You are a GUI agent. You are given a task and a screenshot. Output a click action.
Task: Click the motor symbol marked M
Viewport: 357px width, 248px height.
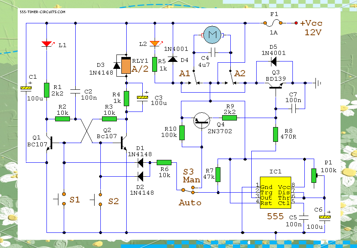tap(212, 36)
